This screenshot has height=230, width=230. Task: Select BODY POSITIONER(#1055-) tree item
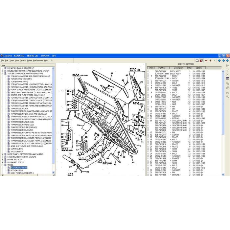[x=22, y=173]
